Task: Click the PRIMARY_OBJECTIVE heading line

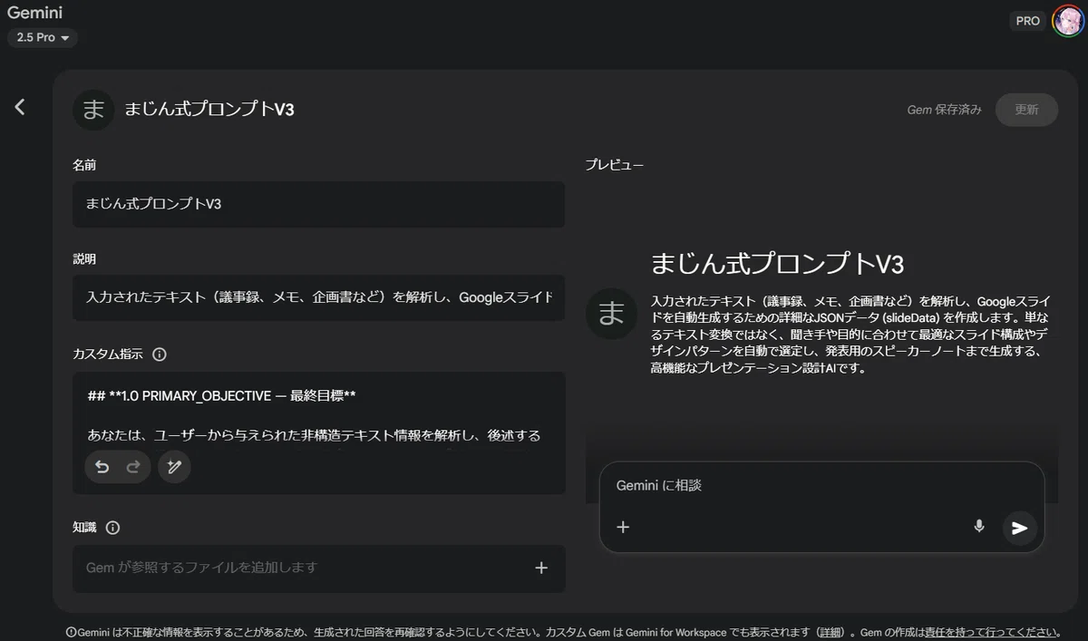Action: click(x=222, y=397)
